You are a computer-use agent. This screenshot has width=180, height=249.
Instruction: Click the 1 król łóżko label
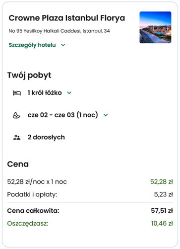[45, 93]
